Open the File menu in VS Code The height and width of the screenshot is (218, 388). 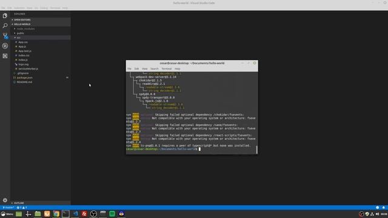(x=3, y=8)
